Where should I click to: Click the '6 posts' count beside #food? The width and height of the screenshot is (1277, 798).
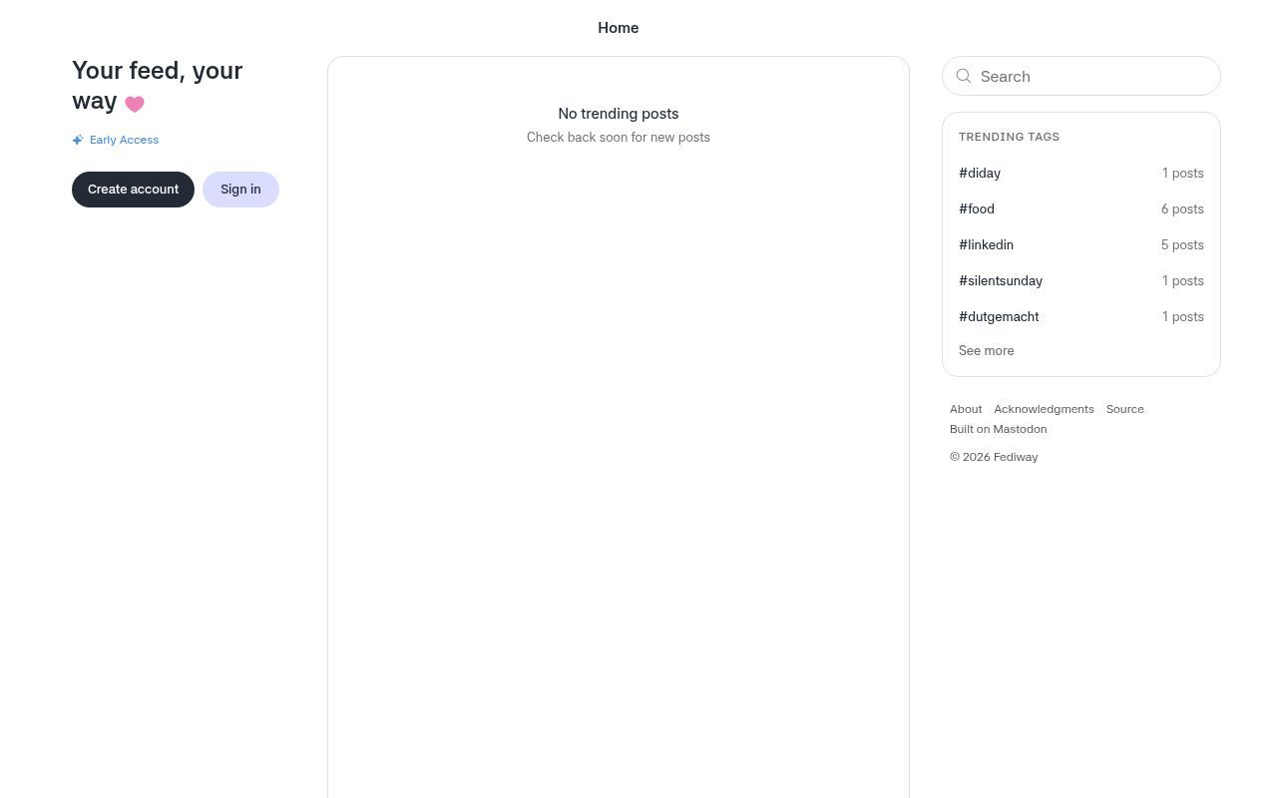[x=1182, y=209]
